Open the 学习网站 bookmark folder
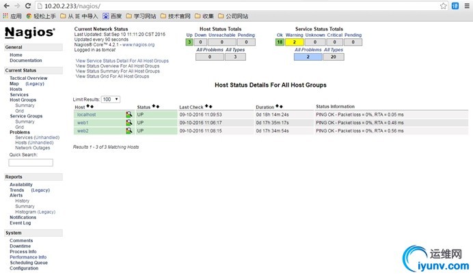Viewport: 473px width, 277px height. [x=141, y=16]
